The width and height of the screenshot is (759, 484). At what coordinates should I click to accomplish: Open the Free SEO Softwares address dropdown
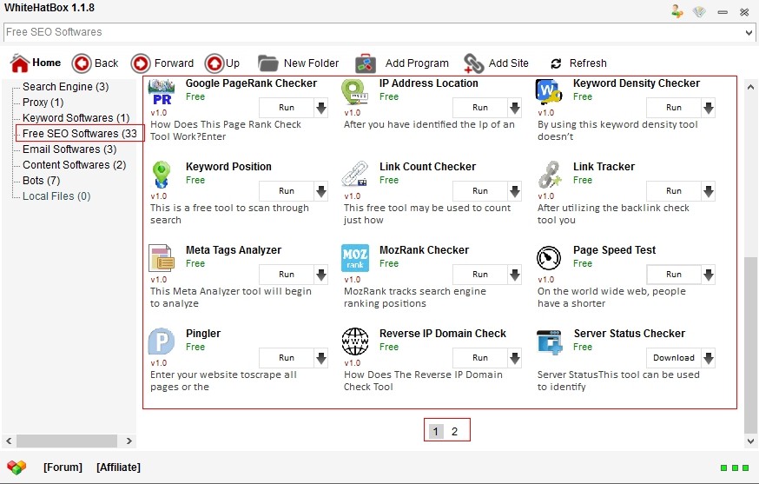click(749, 32)
